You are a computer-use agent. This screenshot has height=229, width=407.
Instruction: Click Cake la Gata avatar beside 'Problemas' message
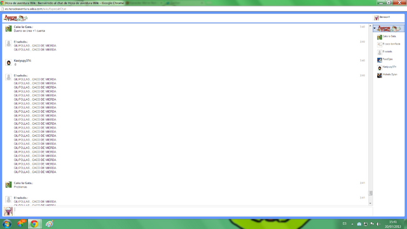tap(8, 184)
